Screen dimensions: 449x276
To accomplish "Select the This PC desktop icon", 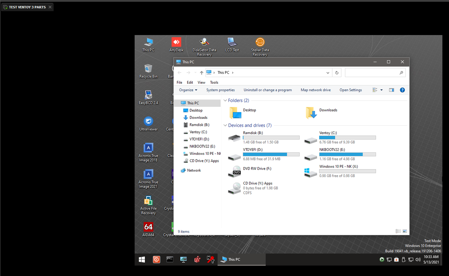I will click(x=148, y=45).
